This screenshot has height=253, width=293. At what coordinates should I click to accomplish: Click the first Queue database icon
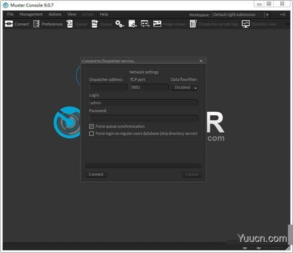(70, 24)
